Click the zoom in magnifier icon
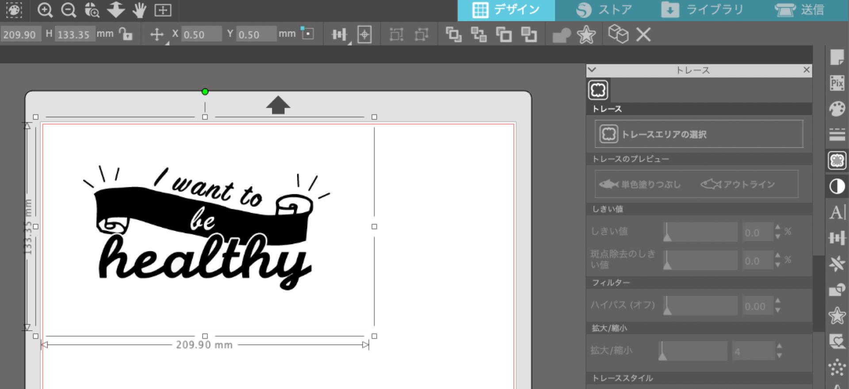Screen dimensions: 849x389 pos(45,10)
